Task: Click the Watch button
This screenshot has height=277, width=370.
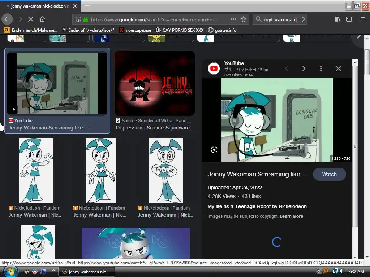Action: (330, 174)
